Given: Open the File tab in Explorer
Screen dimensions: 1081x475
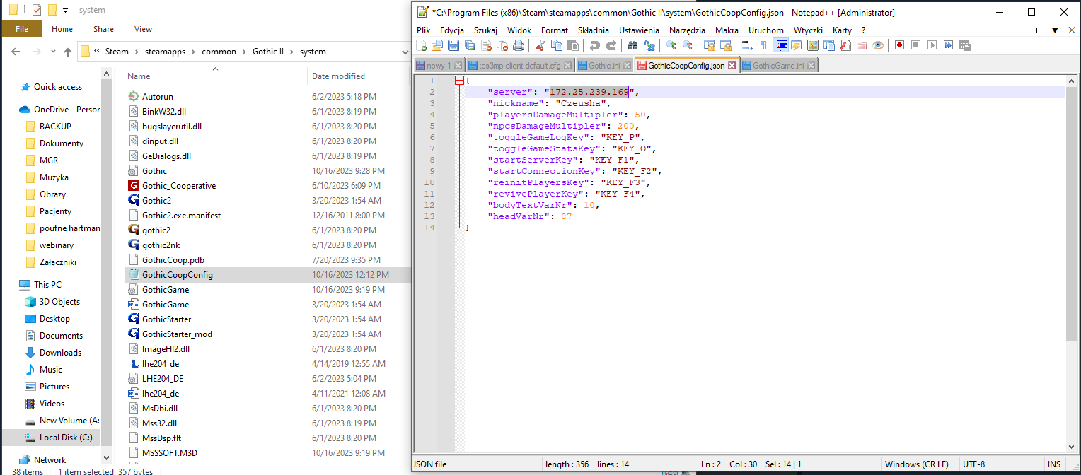Looking at the screenshot, I should [x=22, y=29].
